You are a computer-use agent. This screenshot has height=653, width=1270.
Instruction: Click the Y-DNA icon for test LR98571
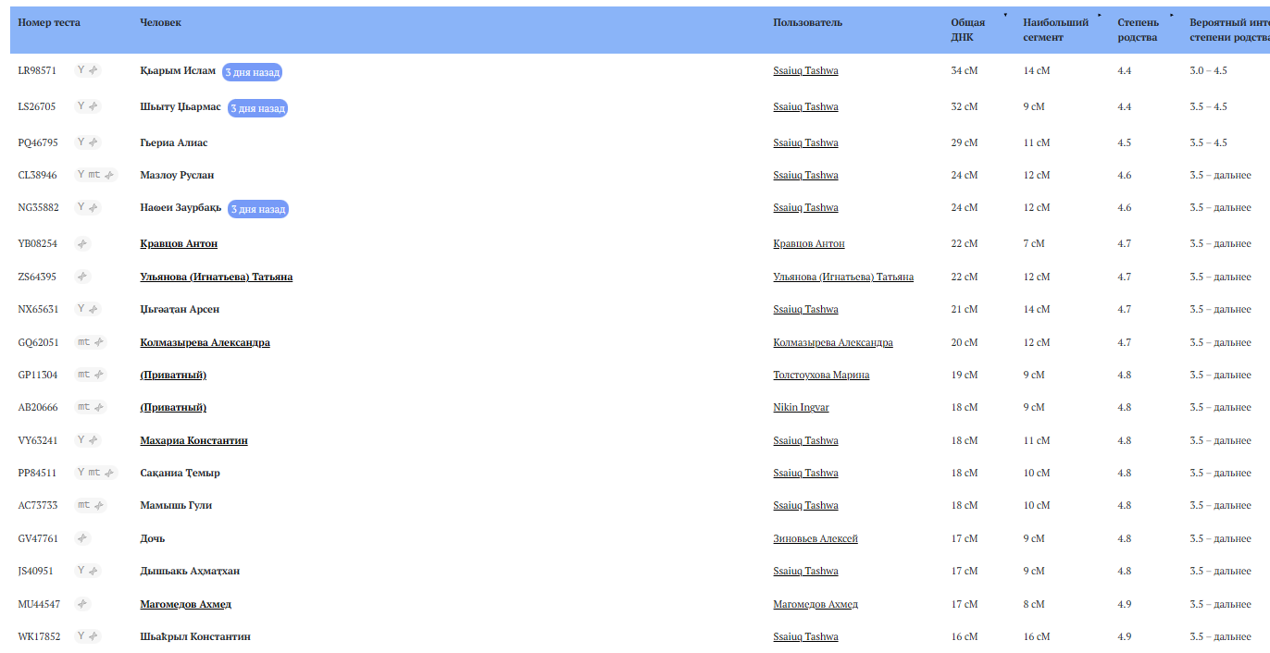tap(81, 70)
